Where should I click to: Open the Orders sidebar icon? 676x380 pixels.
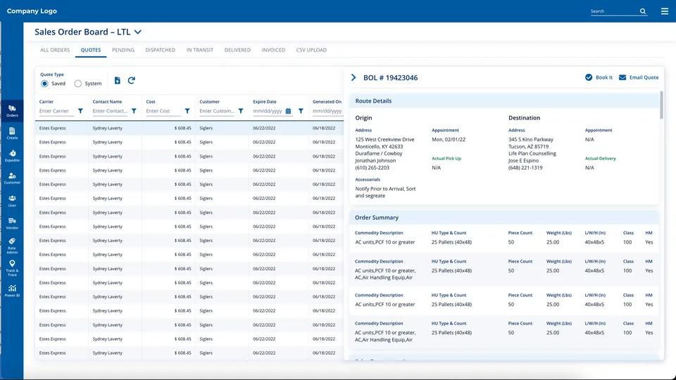pos(12,111)
